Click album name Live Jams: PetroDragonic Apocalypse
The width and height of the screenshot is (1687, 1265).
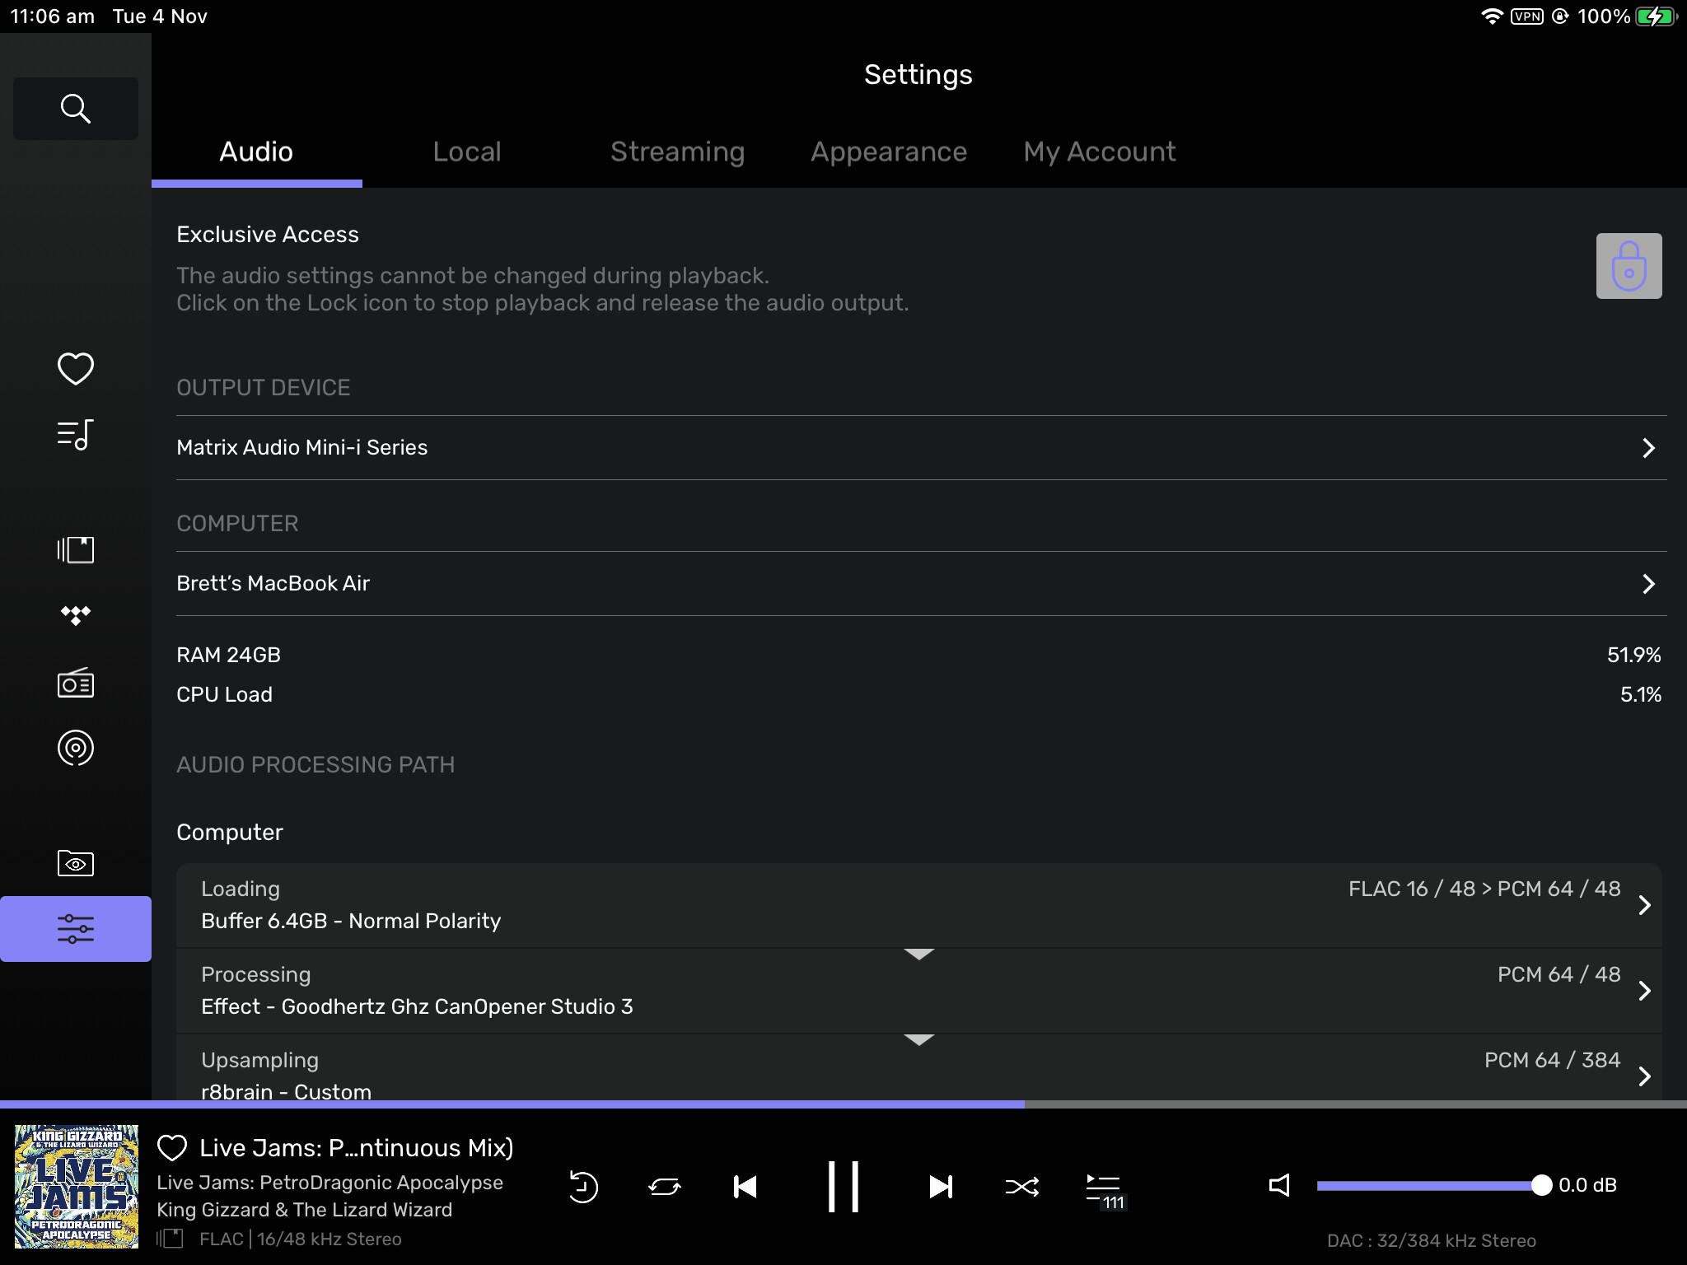pos(329,1183)
